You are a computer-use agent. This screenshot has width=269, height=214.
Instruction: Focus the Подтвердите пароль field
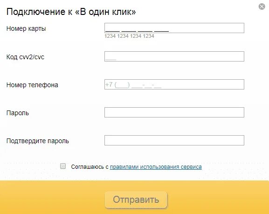coord(174,140)
